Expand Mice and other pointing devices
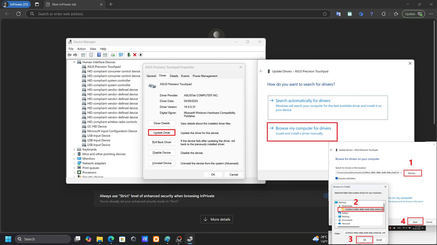The height and width of the screenshot is (245, 437). 74,154
